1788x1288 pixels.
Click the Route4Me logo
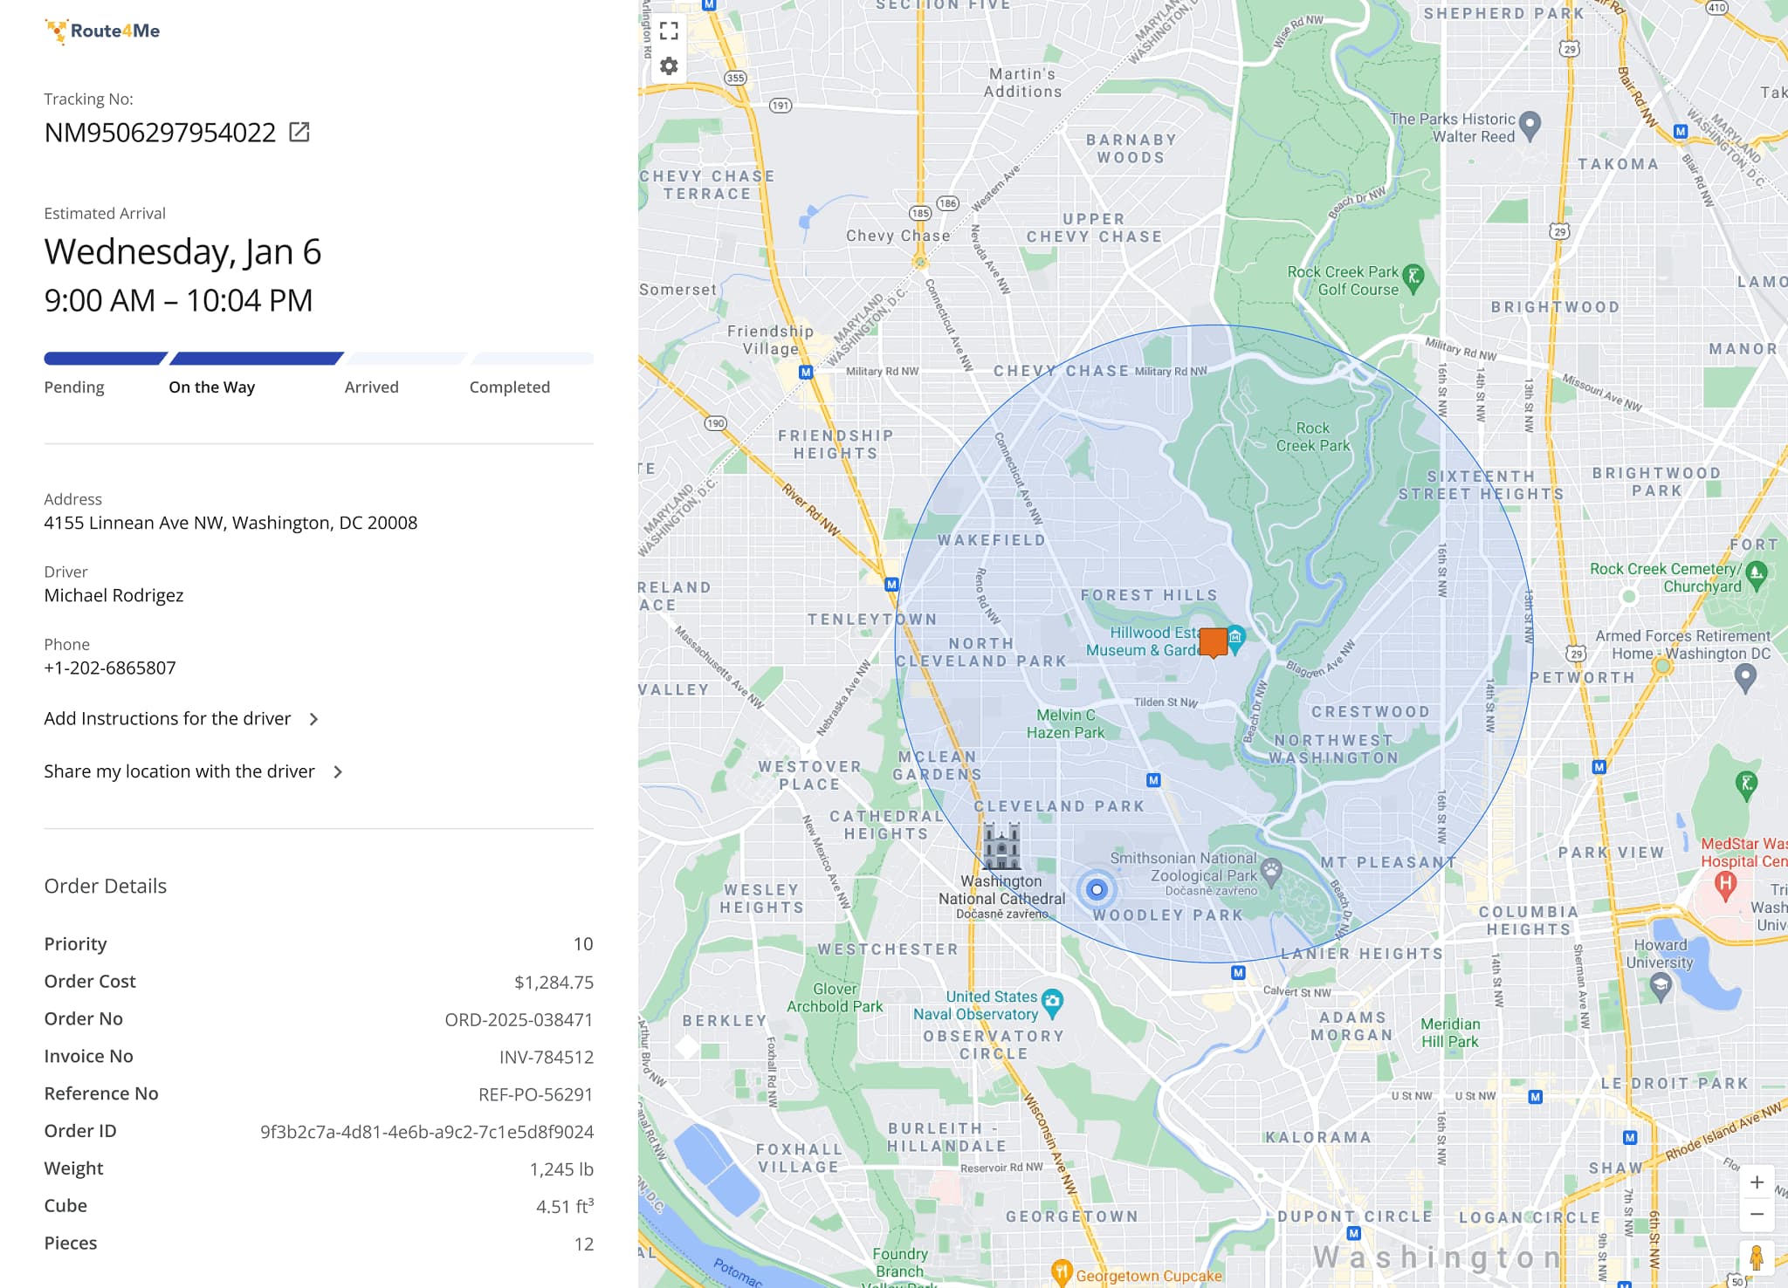pyautogui.click(x=103, y=31)
